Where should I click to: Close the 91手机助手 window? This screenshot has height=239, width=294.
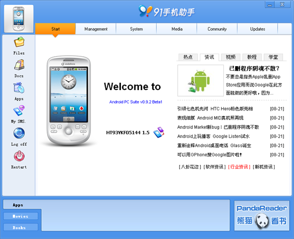[282, 4]
